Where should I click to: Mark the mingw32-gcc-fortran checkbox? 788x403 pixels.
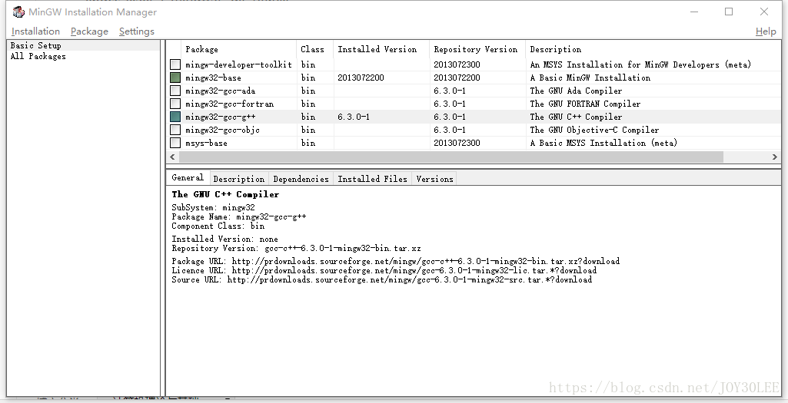[x=175, y=104]
